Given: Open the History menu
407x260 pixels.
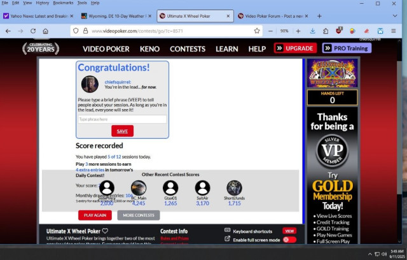Looking at the screenshot, I should [x=43, y=3].
